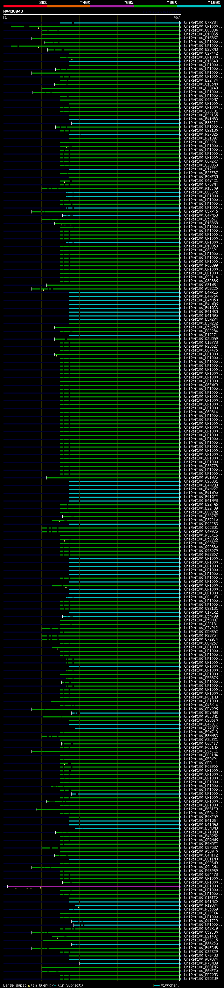Select the UniRef100_P27326 label
224x988 pixels.
tap(201, 135)
